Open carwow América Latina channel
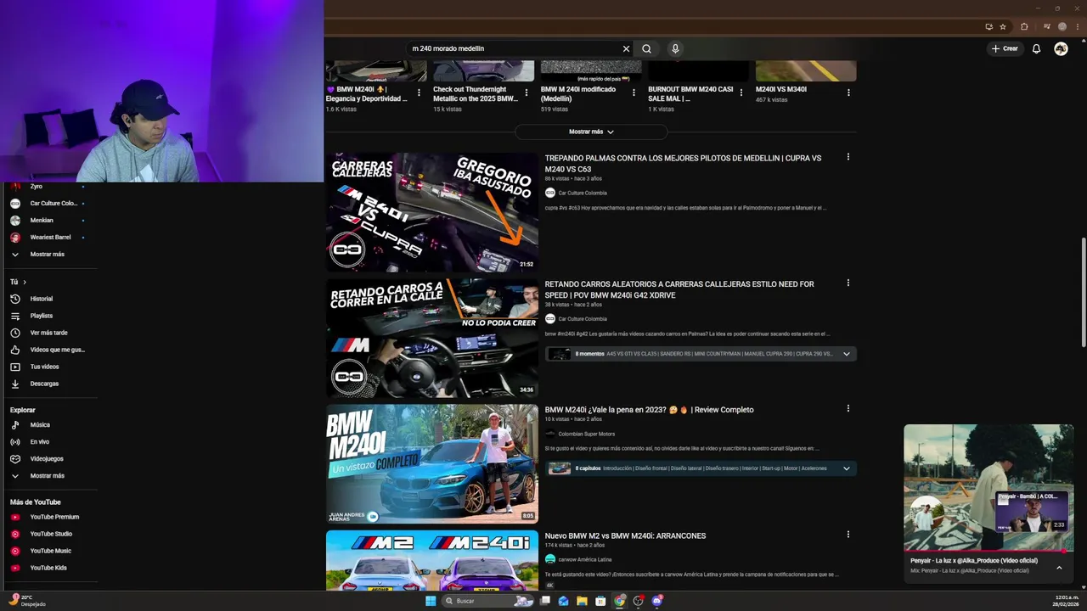Screen dimensions: 1087x611 pos(584,559)
